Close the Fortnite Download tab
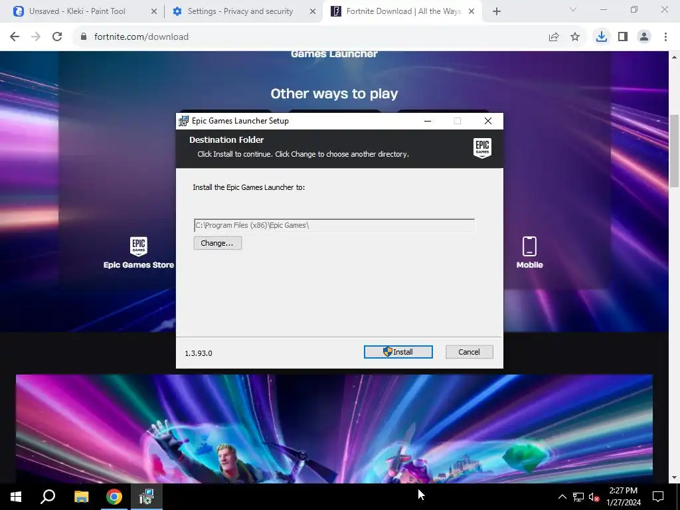The image size is (680, 510). (471, 12)
